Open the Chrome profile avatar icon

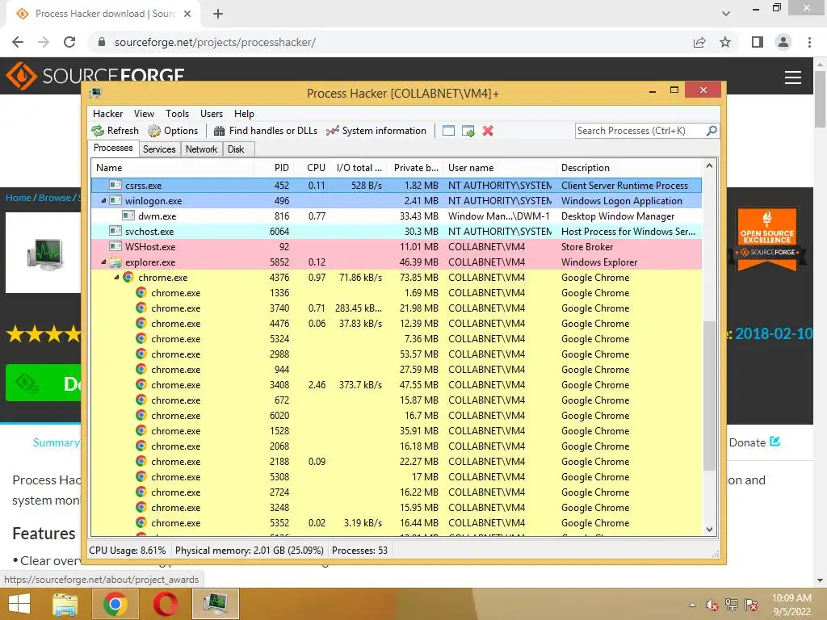783,42
